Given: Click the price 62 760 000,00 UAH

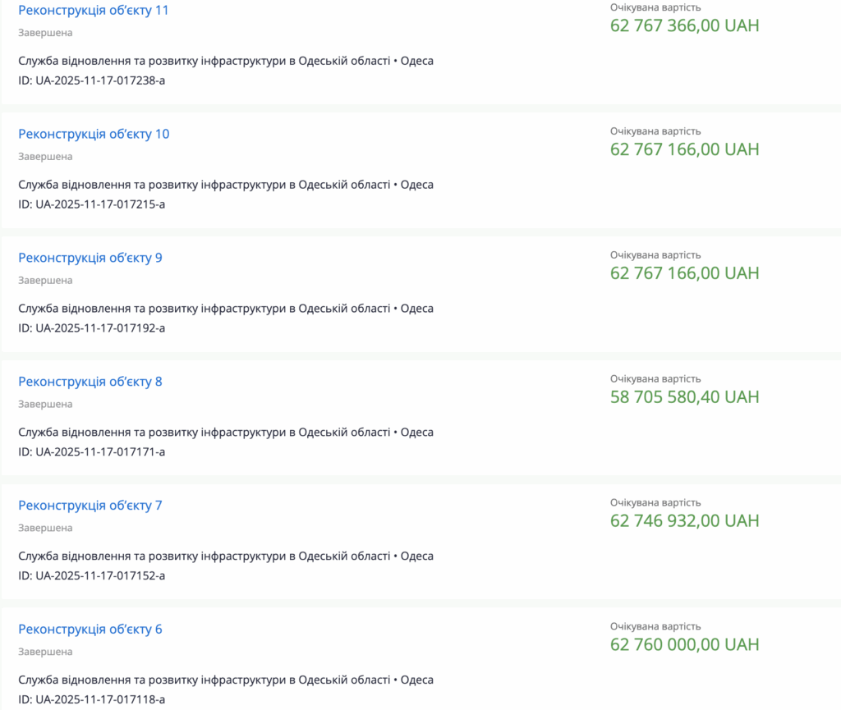Looking at the screenshot, I should pos(684,645).
